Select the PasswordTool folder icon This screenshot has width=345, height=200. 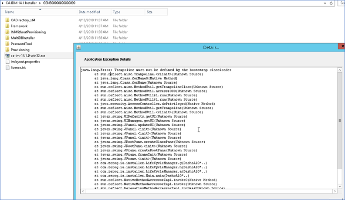click(7, 43)
